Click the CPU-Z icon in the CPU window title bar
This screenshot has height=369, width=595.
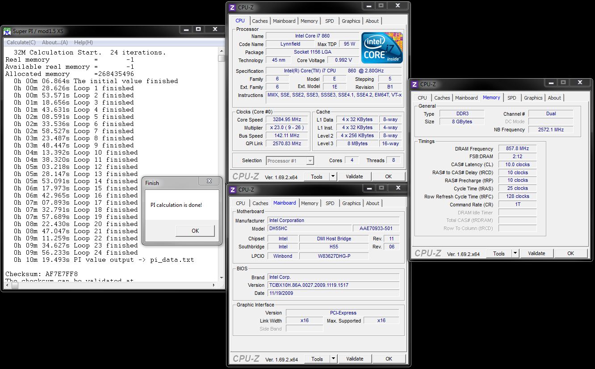point(232,8)
